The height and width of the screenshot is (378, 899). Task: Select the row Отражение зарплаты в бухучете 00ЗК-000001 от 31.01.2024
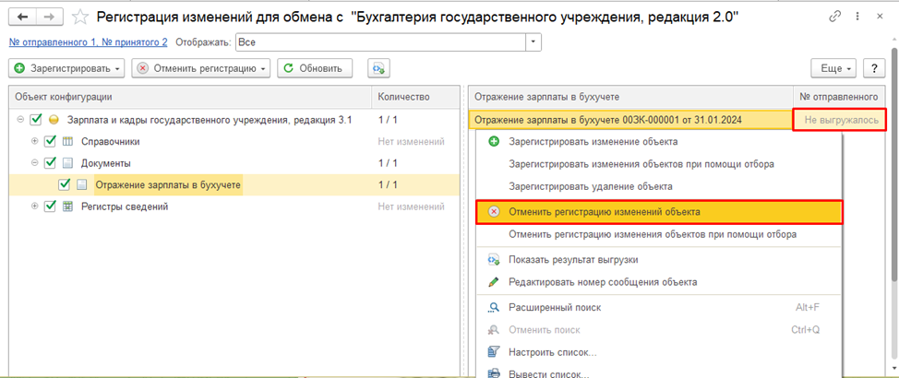[x=631, y=120]
